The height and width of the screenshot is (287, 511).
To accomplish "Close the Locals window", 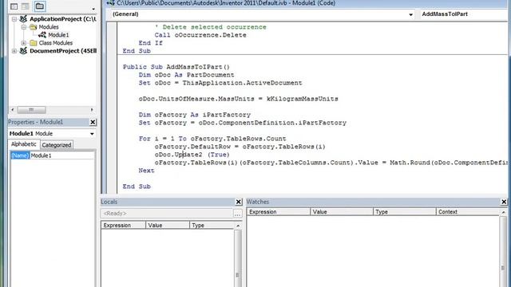I will coord(239,202).
